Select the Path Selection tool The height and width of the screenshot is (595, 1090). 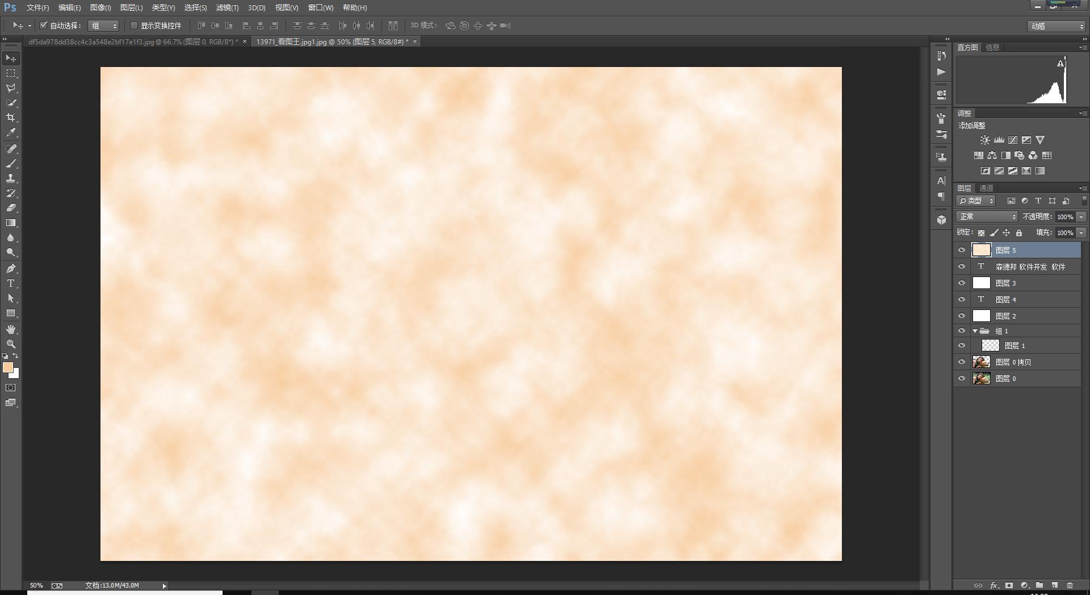(11, 298)
